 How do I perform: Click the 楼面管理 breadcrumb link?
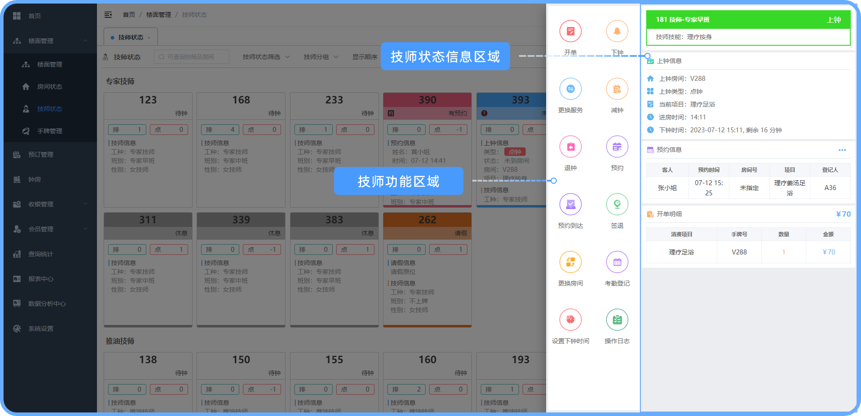159,15
